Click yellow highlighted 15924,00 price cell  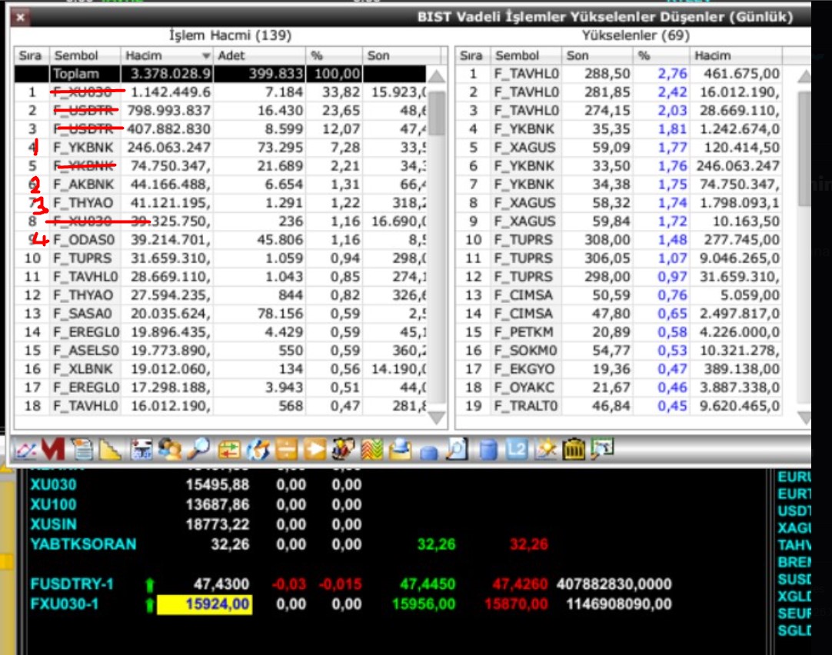(205, 604)
